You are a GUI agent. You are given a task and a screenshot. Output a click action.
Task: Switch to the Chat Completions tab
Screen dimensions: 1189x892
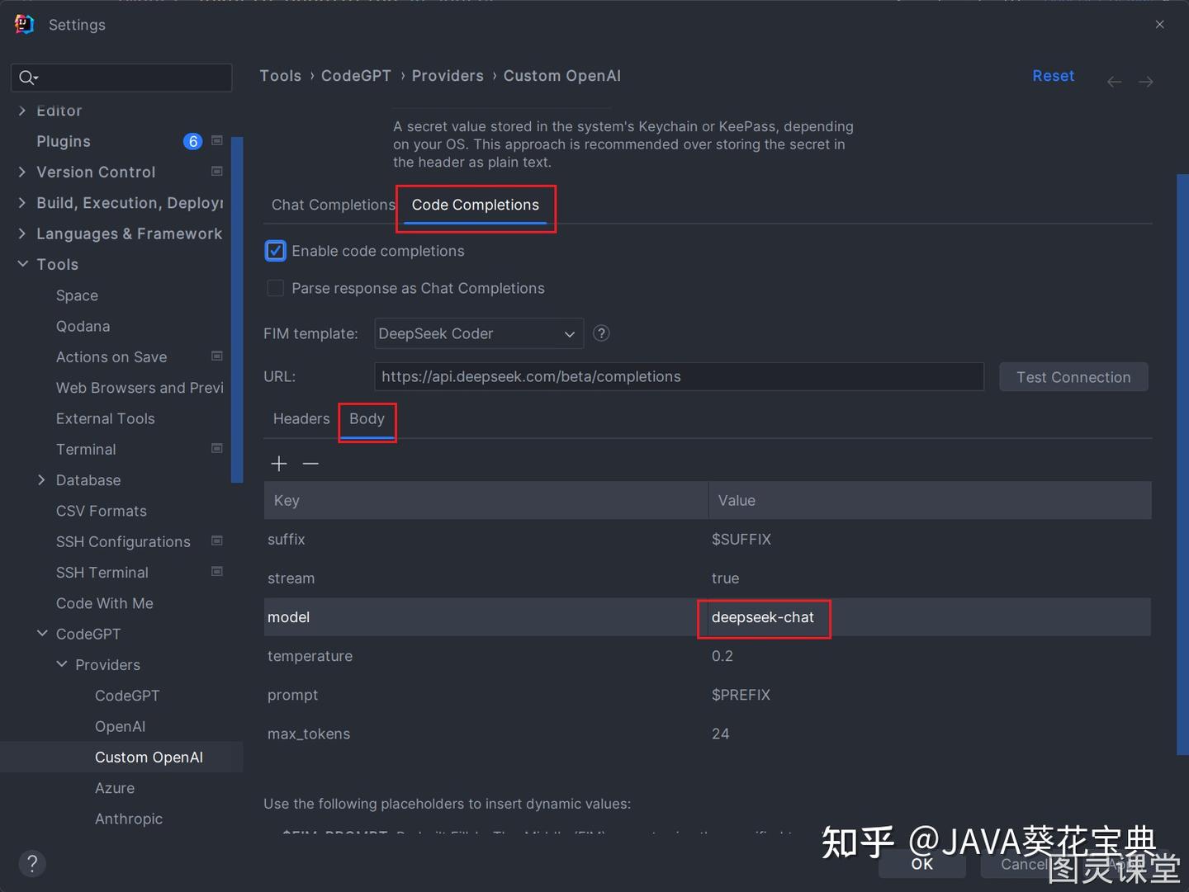(333, 205)
